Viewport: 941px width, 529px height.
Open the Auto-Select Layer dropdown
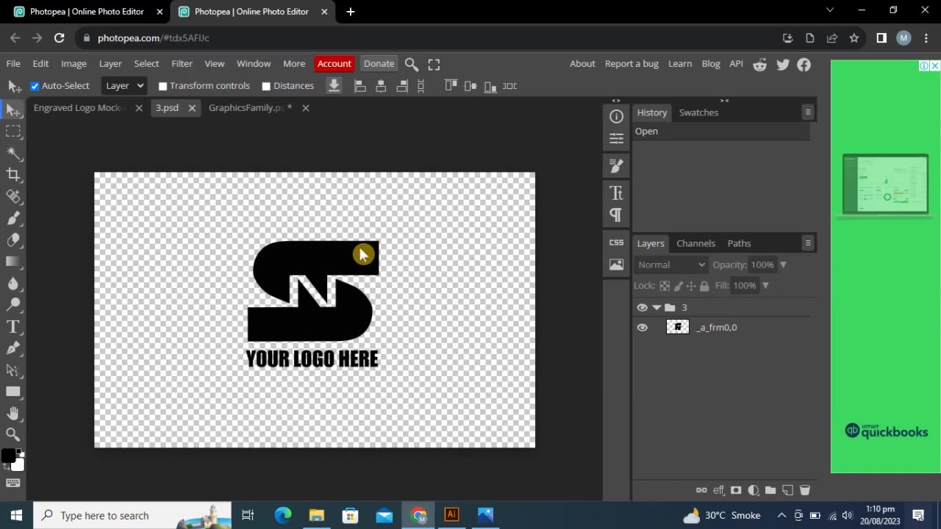coord(123,86)
